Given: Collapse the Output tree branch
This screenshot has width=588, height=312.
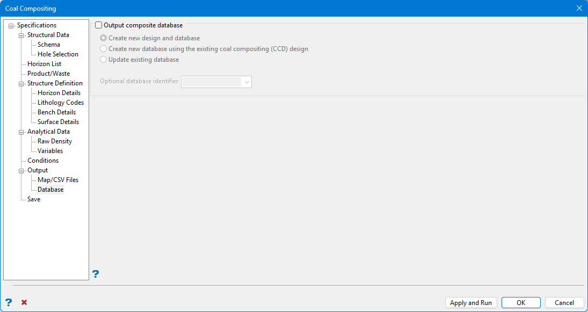Looking at the screenshot, I should point(21,171).
